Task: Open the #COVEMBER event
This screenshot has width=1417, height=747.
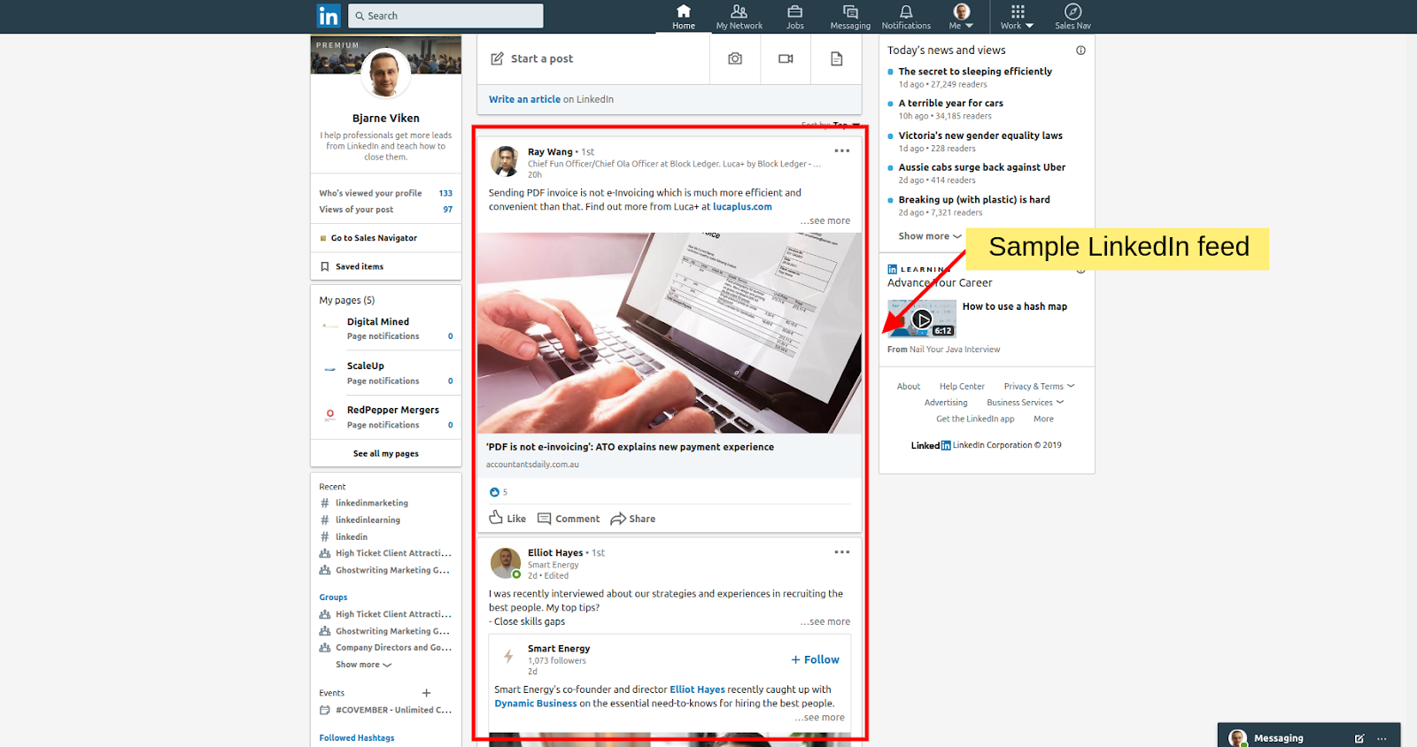Action: coord(385,710)
